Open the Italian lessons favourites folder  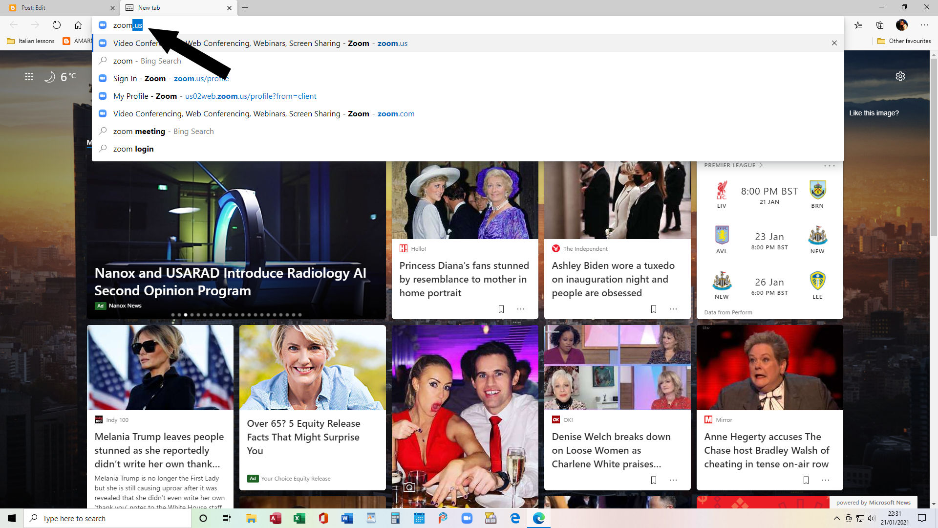[31, 41]
